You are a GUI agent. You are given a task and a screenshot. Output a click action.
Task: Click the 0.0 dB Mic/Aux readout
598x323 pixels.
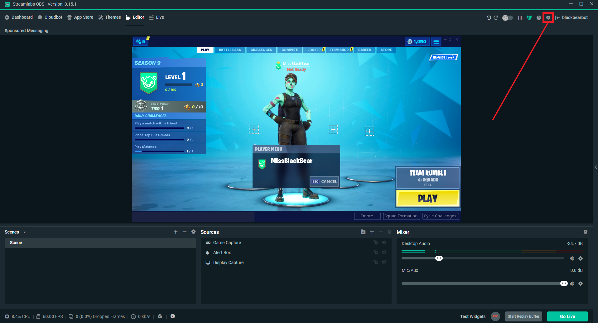point(576,270)
